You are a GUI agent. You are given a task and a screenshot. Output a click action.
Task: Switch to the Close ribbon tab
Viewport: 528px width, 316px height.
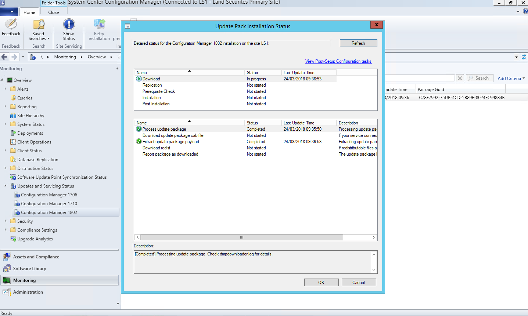tap(54, 12)
